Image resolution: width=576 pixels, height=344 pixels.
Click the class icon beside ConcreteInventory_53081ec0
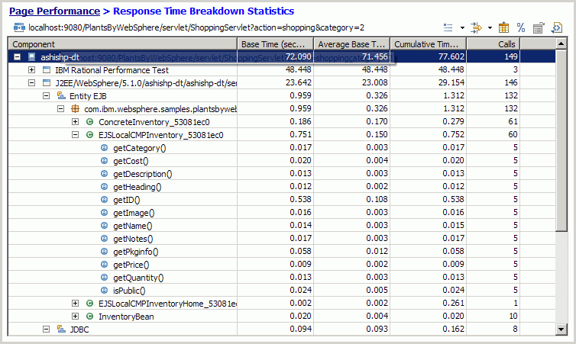[x=89, y=122]
